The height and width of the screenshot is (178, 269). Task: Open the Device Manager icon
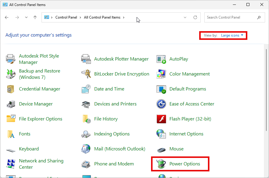pos(11,104)
